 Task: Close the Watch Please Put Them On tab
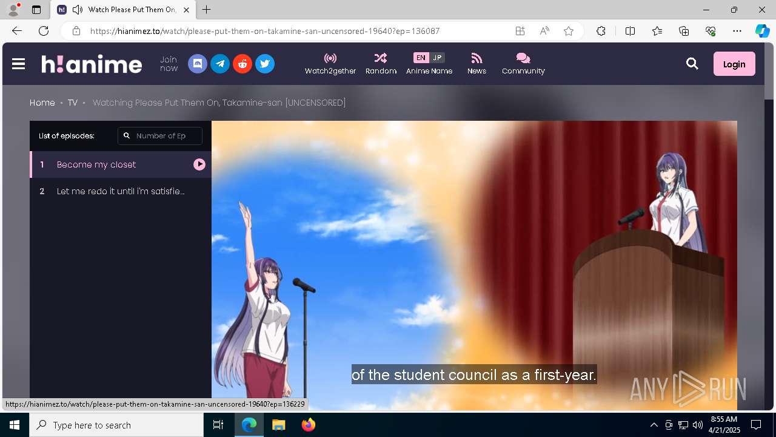(187, 10)
